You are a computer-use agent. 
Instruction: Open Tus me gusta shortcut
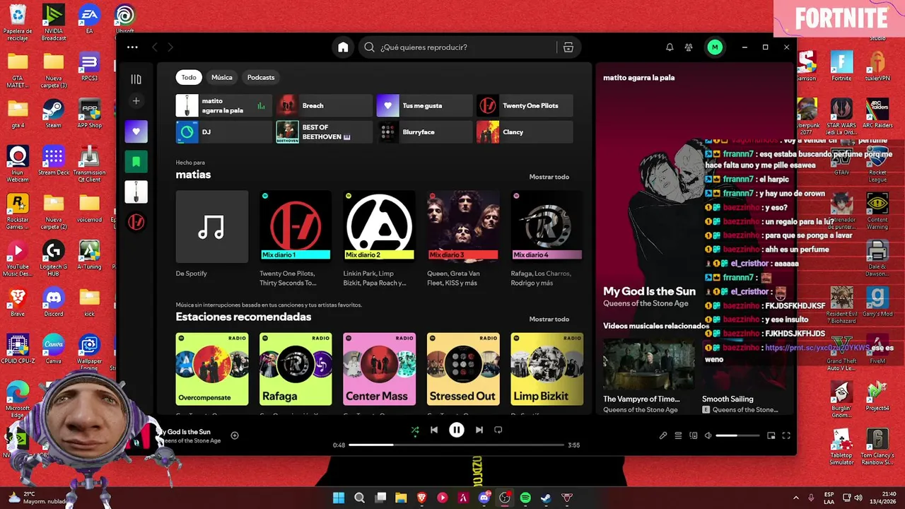point(424,106)
